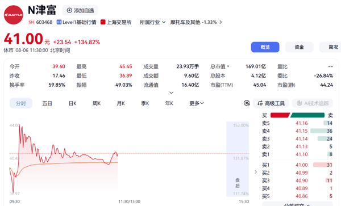Click the green sell portion of buy/sell bar
The image size is (341, 206).
coord(307,115)
